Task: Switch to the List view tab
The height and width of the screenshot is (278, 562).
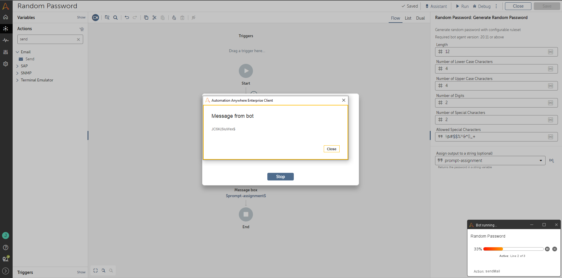Action: click(408, 18)
